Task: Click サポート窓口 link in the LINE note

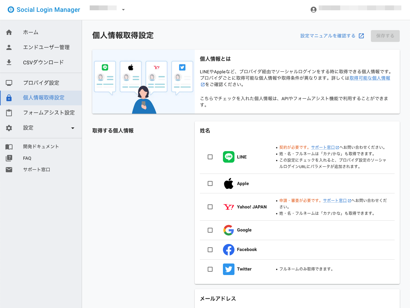Action: 323,147
